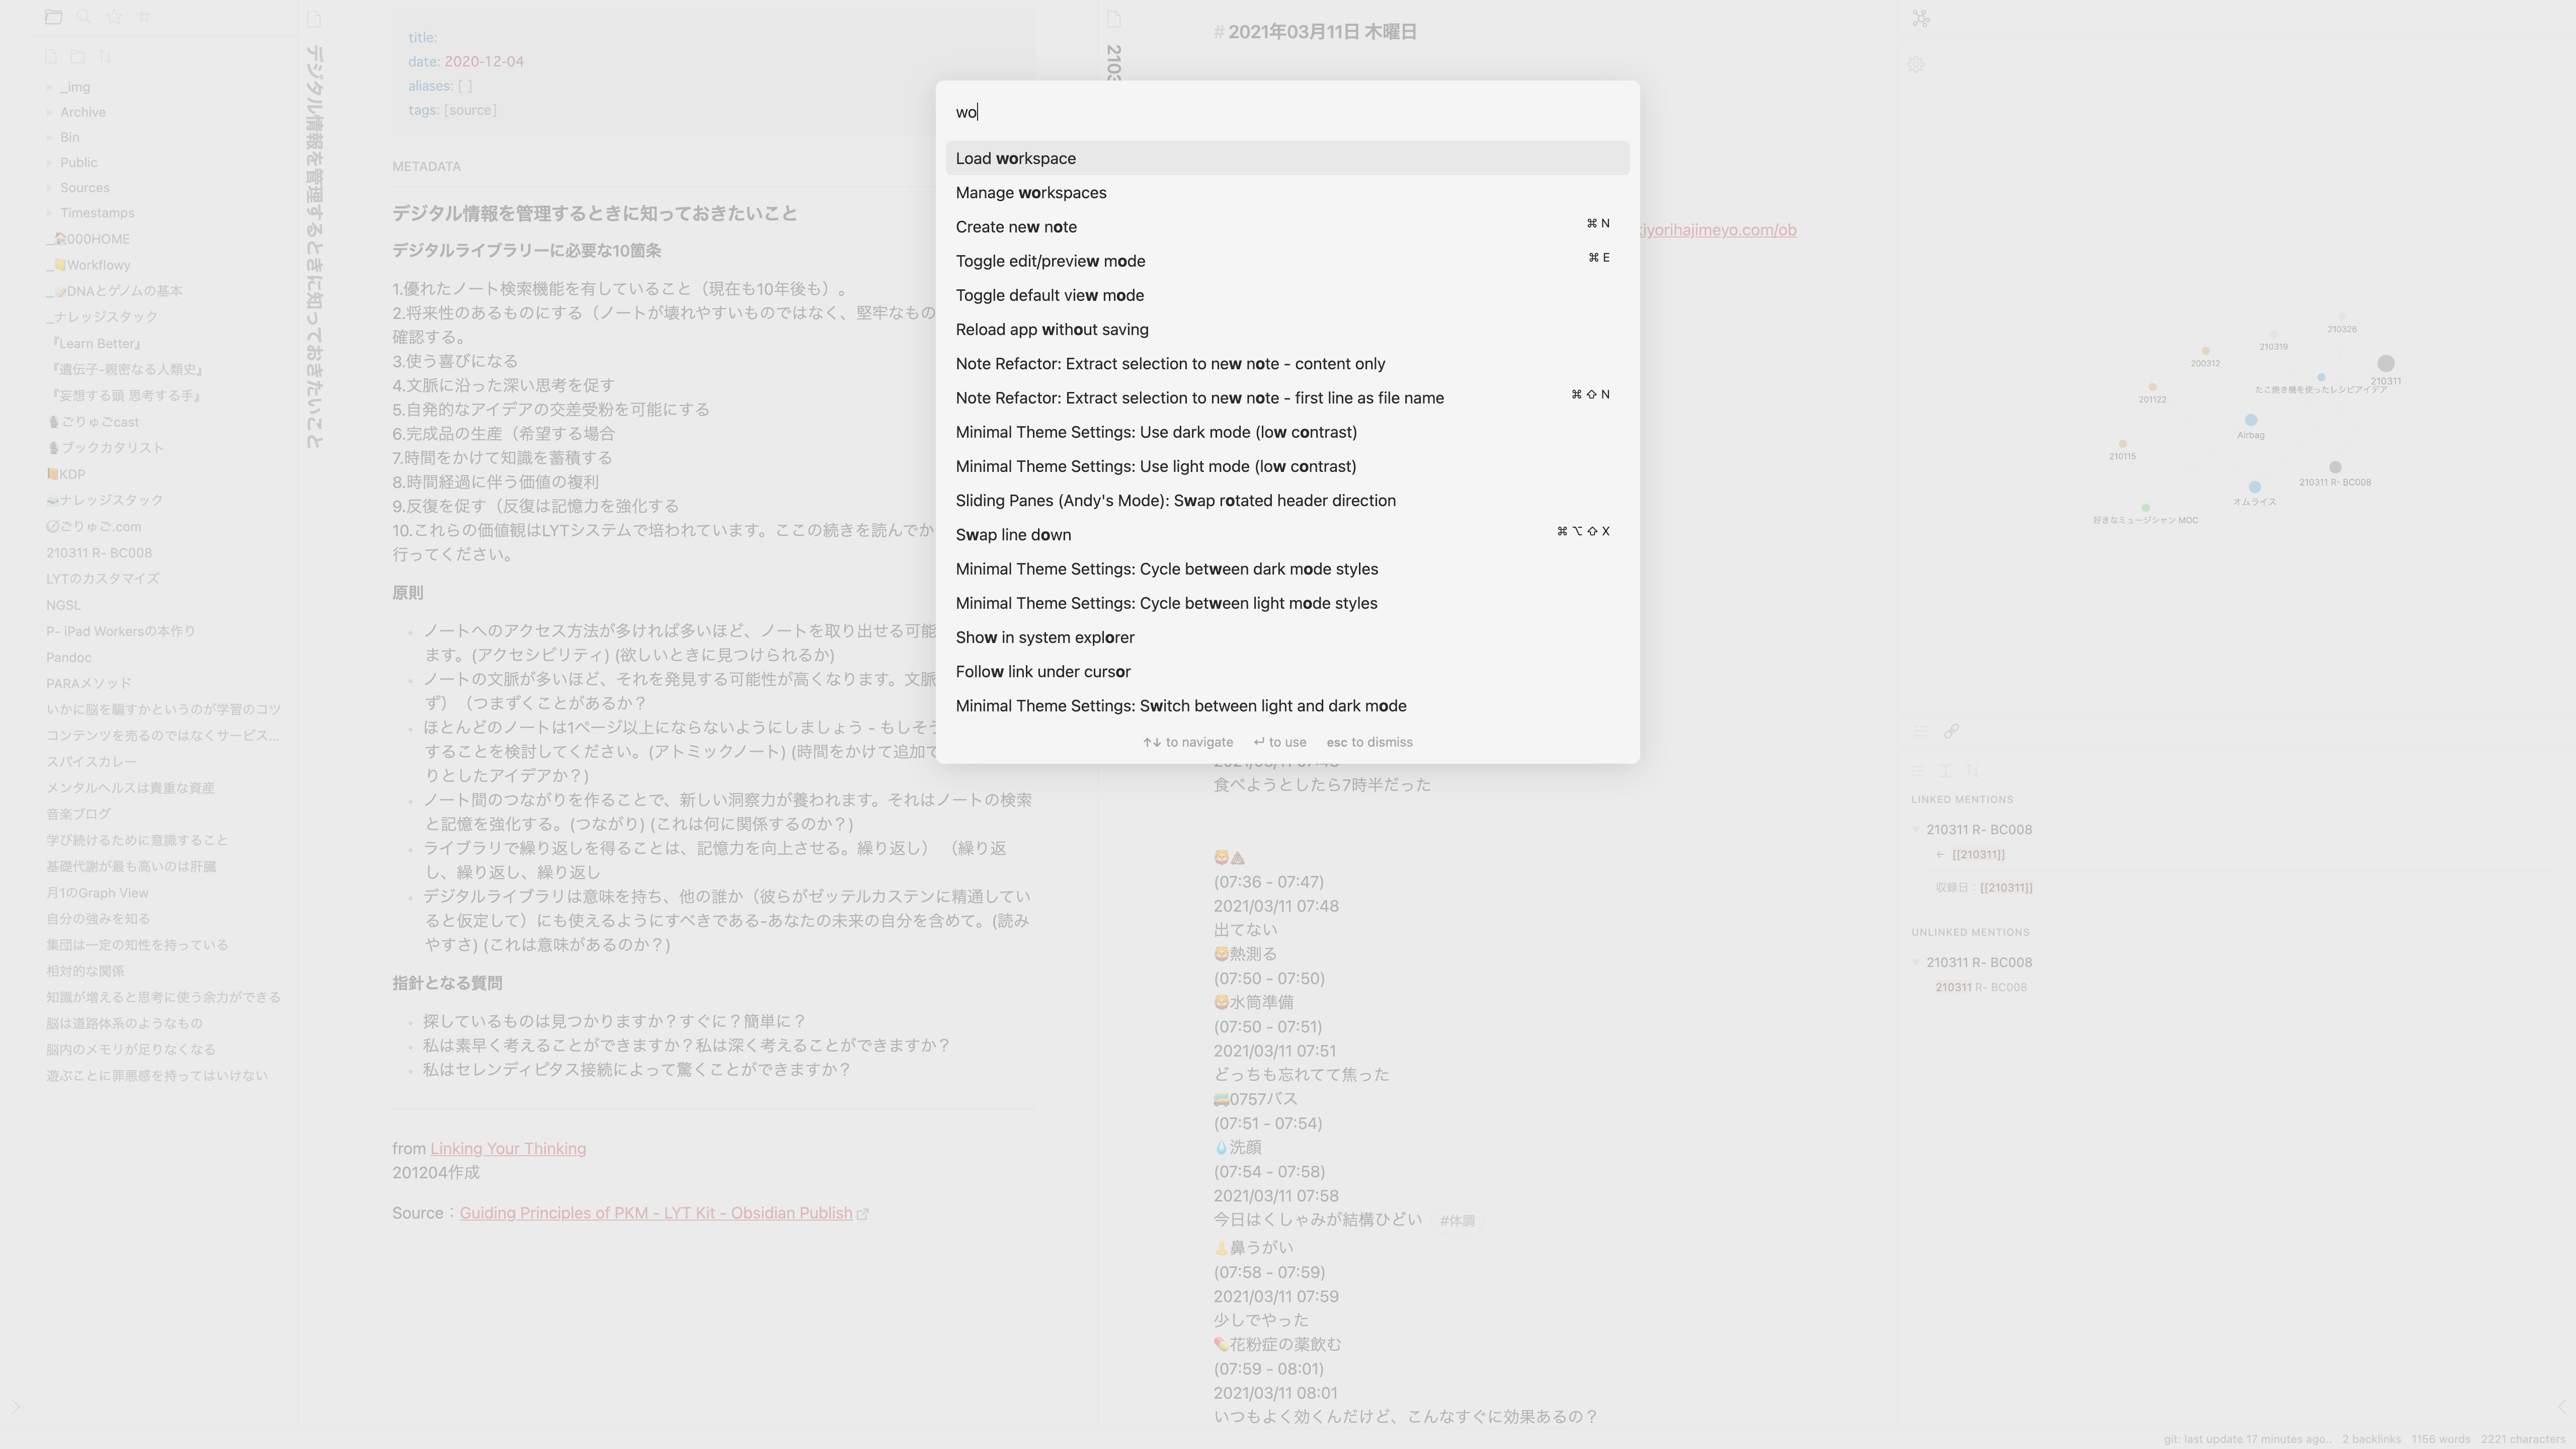Change sort order using the arrows icon

pos(105,57)
